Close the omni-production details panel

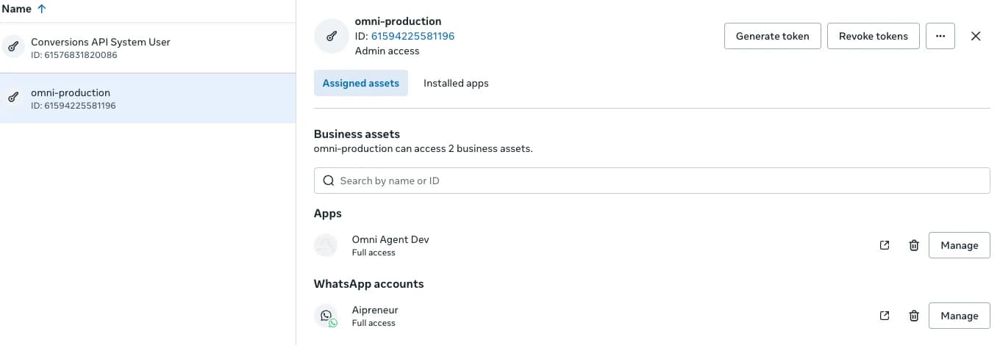click(x=976, y=36)
